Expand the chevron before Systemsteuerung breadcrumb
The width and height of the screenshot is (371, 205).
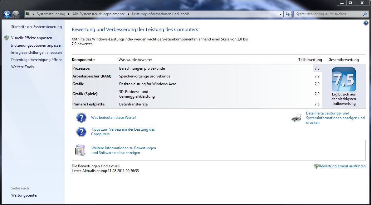click(33, 14)
